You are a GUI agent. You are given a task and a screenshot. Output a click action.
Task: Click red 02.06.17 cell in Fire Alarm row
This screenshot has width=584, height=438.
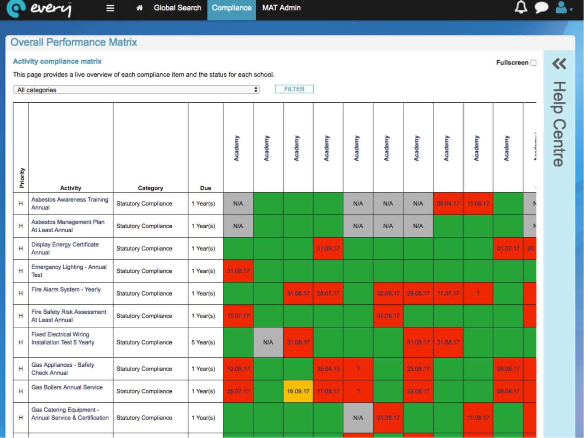[x=388, y=294]
